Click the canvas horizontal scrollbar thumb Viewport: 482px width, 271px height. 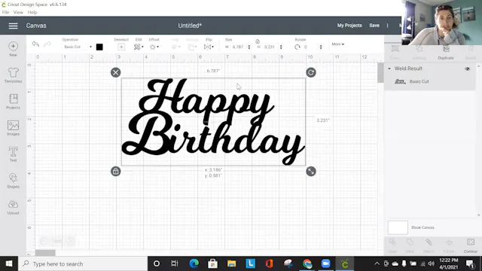pos(45,253)
